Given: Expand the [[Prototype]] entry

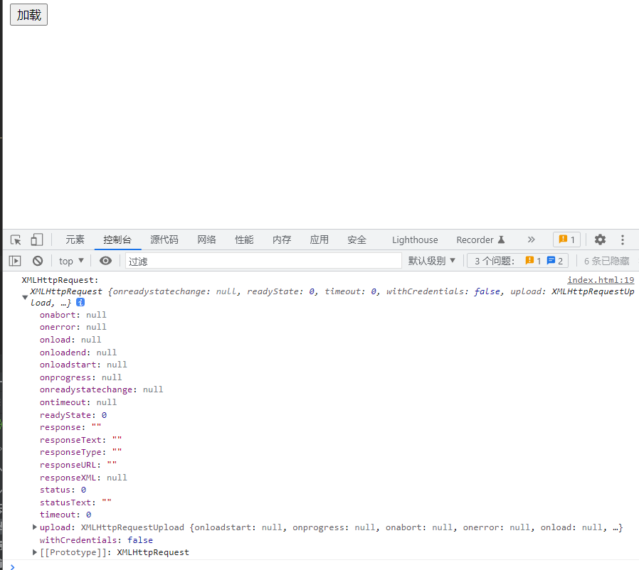Looking at the screenshot, I should 35,552.
